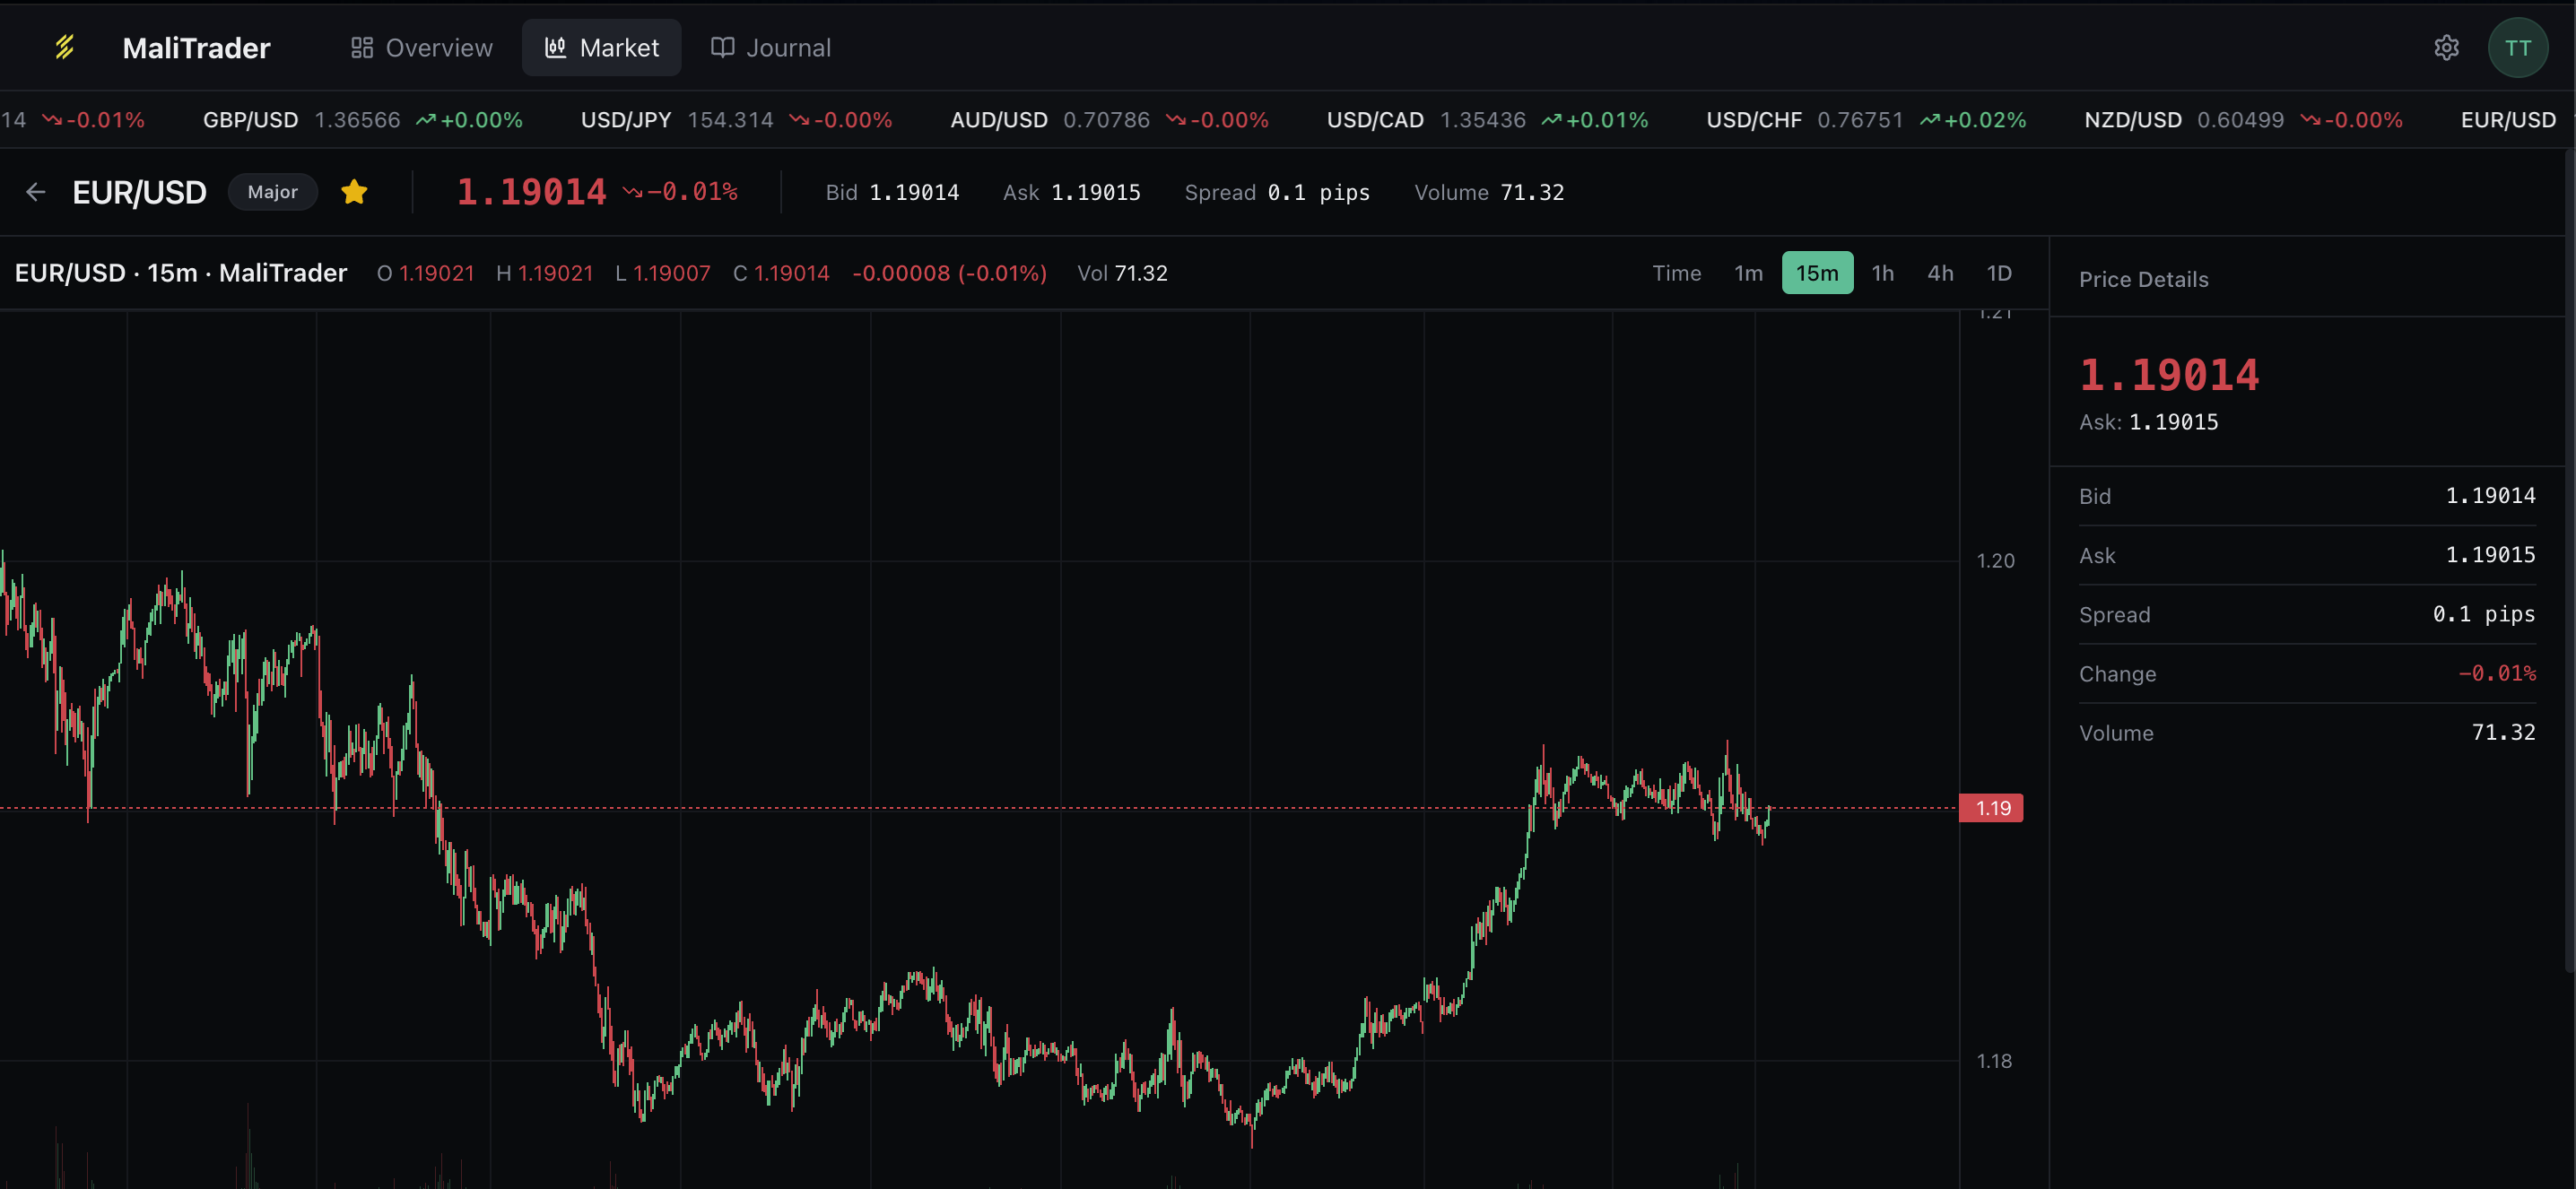Enable the 1D timeframe
The width and height of the screenshot is (2576, 1189).
pos(1999,272)
